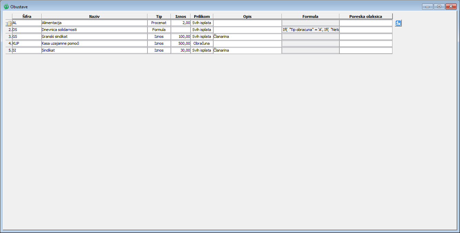The height and width of the screenshot is (233, 460).
Task: Click Iznos value 500,00 for KUP
Action: [181, 44]
